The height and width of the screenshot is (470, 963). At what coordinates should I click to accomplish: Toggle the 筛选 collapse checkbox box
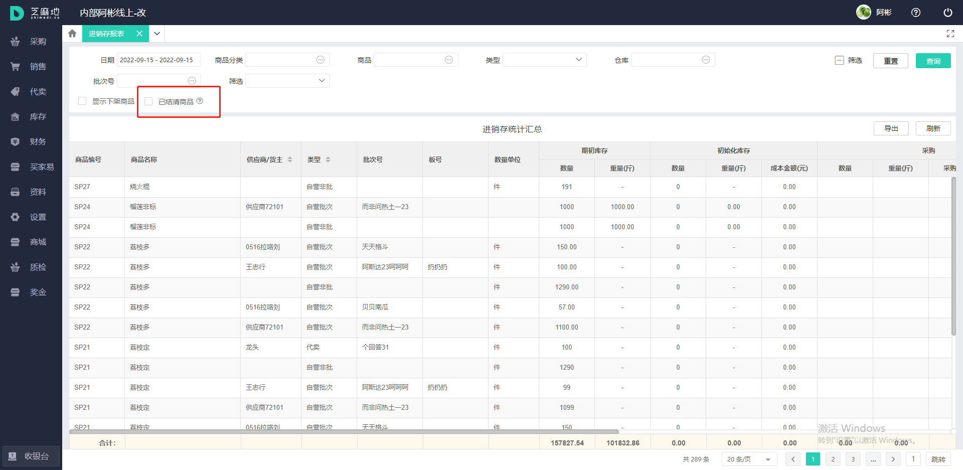[839, 60]
